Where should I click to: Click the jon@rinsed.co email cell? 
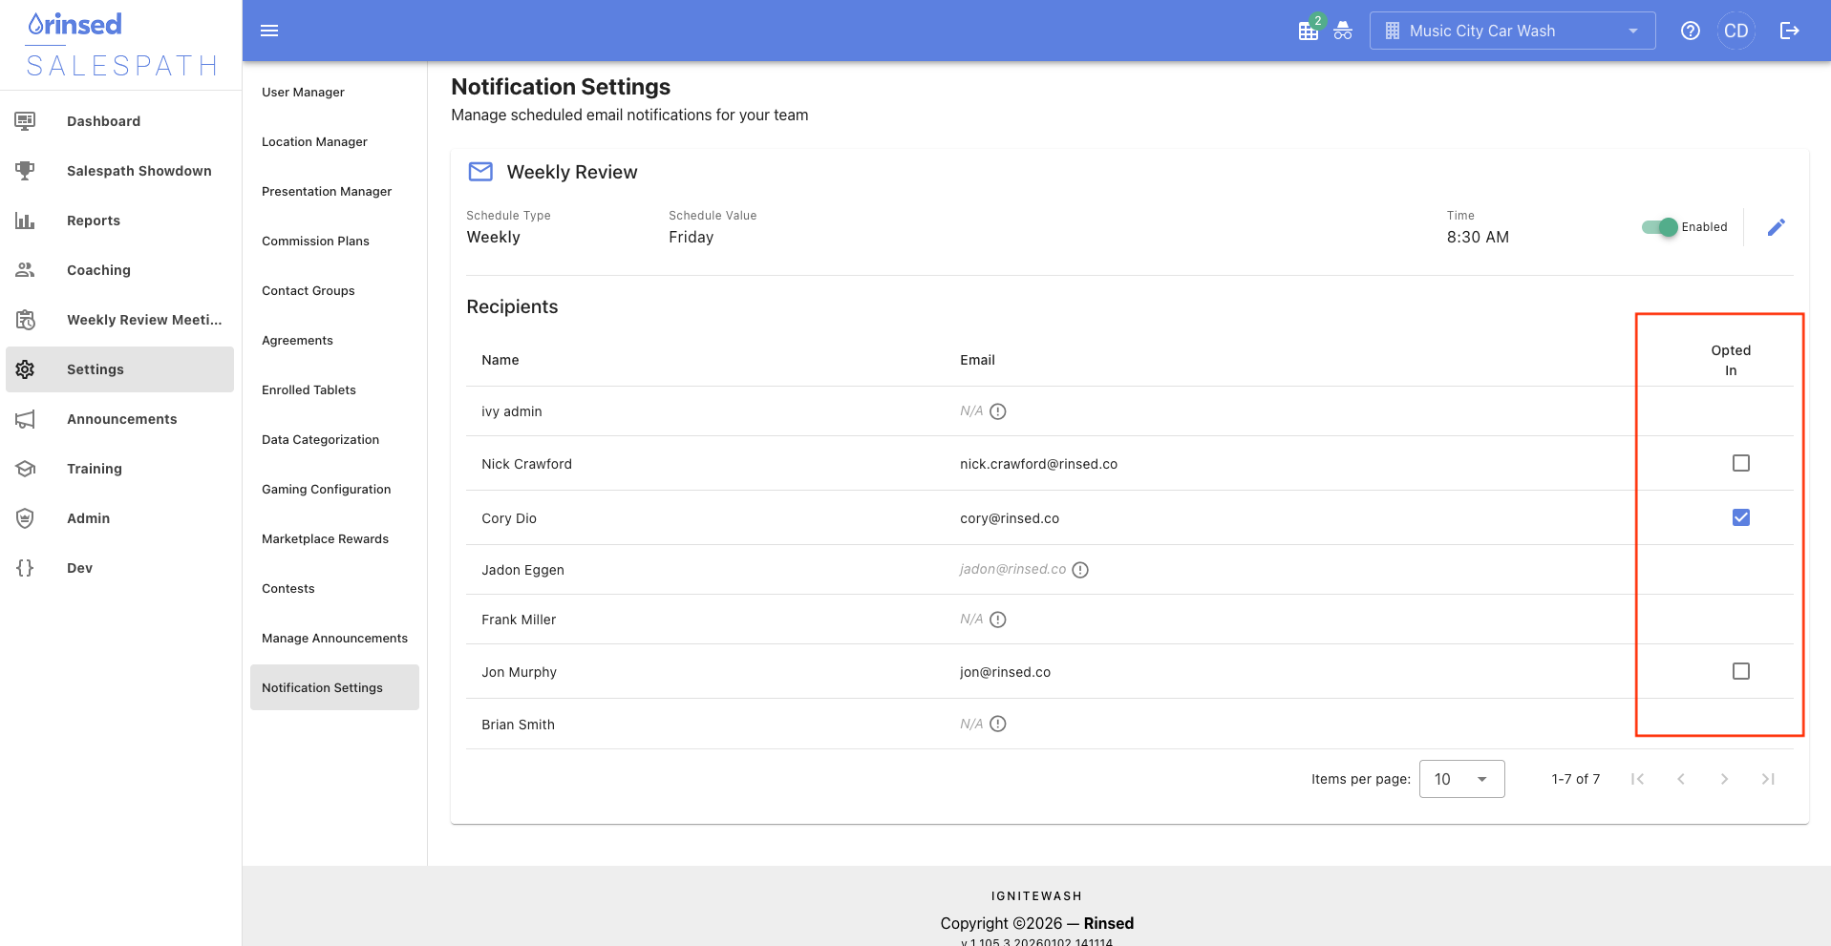1005,672
